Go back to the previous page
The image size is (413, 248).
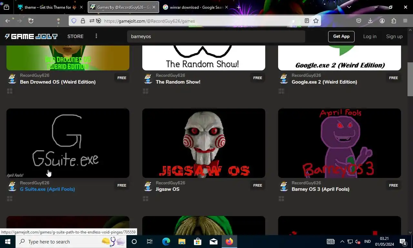(8, 21)
